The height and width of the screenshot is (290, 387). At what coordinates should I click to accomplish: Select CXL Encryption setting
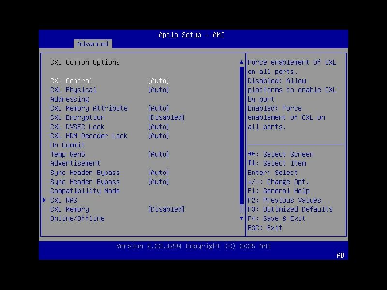click(x=77, y=117)
